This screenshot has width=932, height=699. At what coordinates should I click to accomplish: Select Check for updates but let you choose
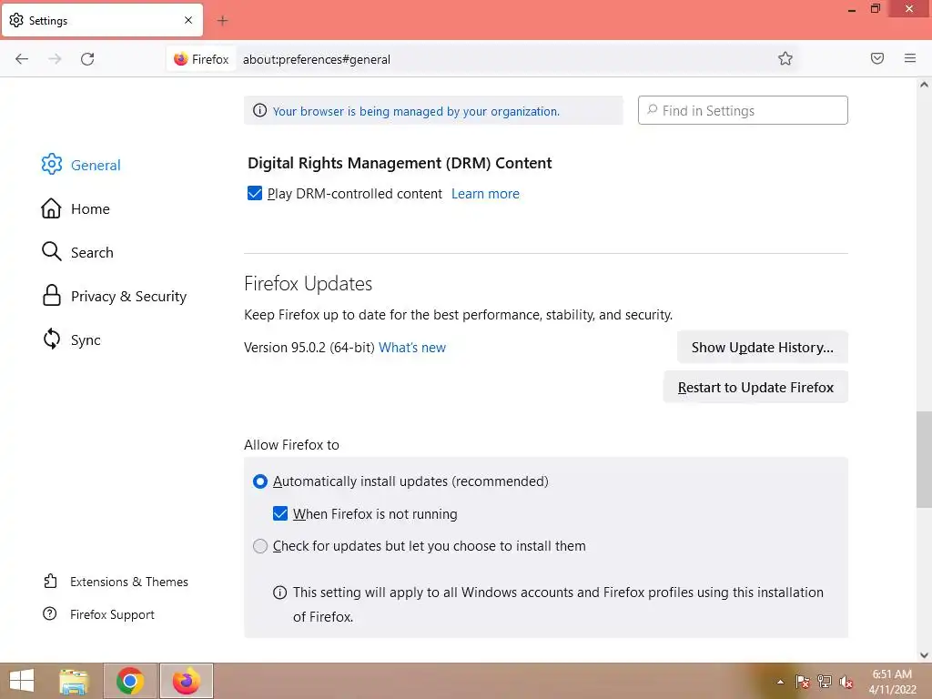[259, 546]
